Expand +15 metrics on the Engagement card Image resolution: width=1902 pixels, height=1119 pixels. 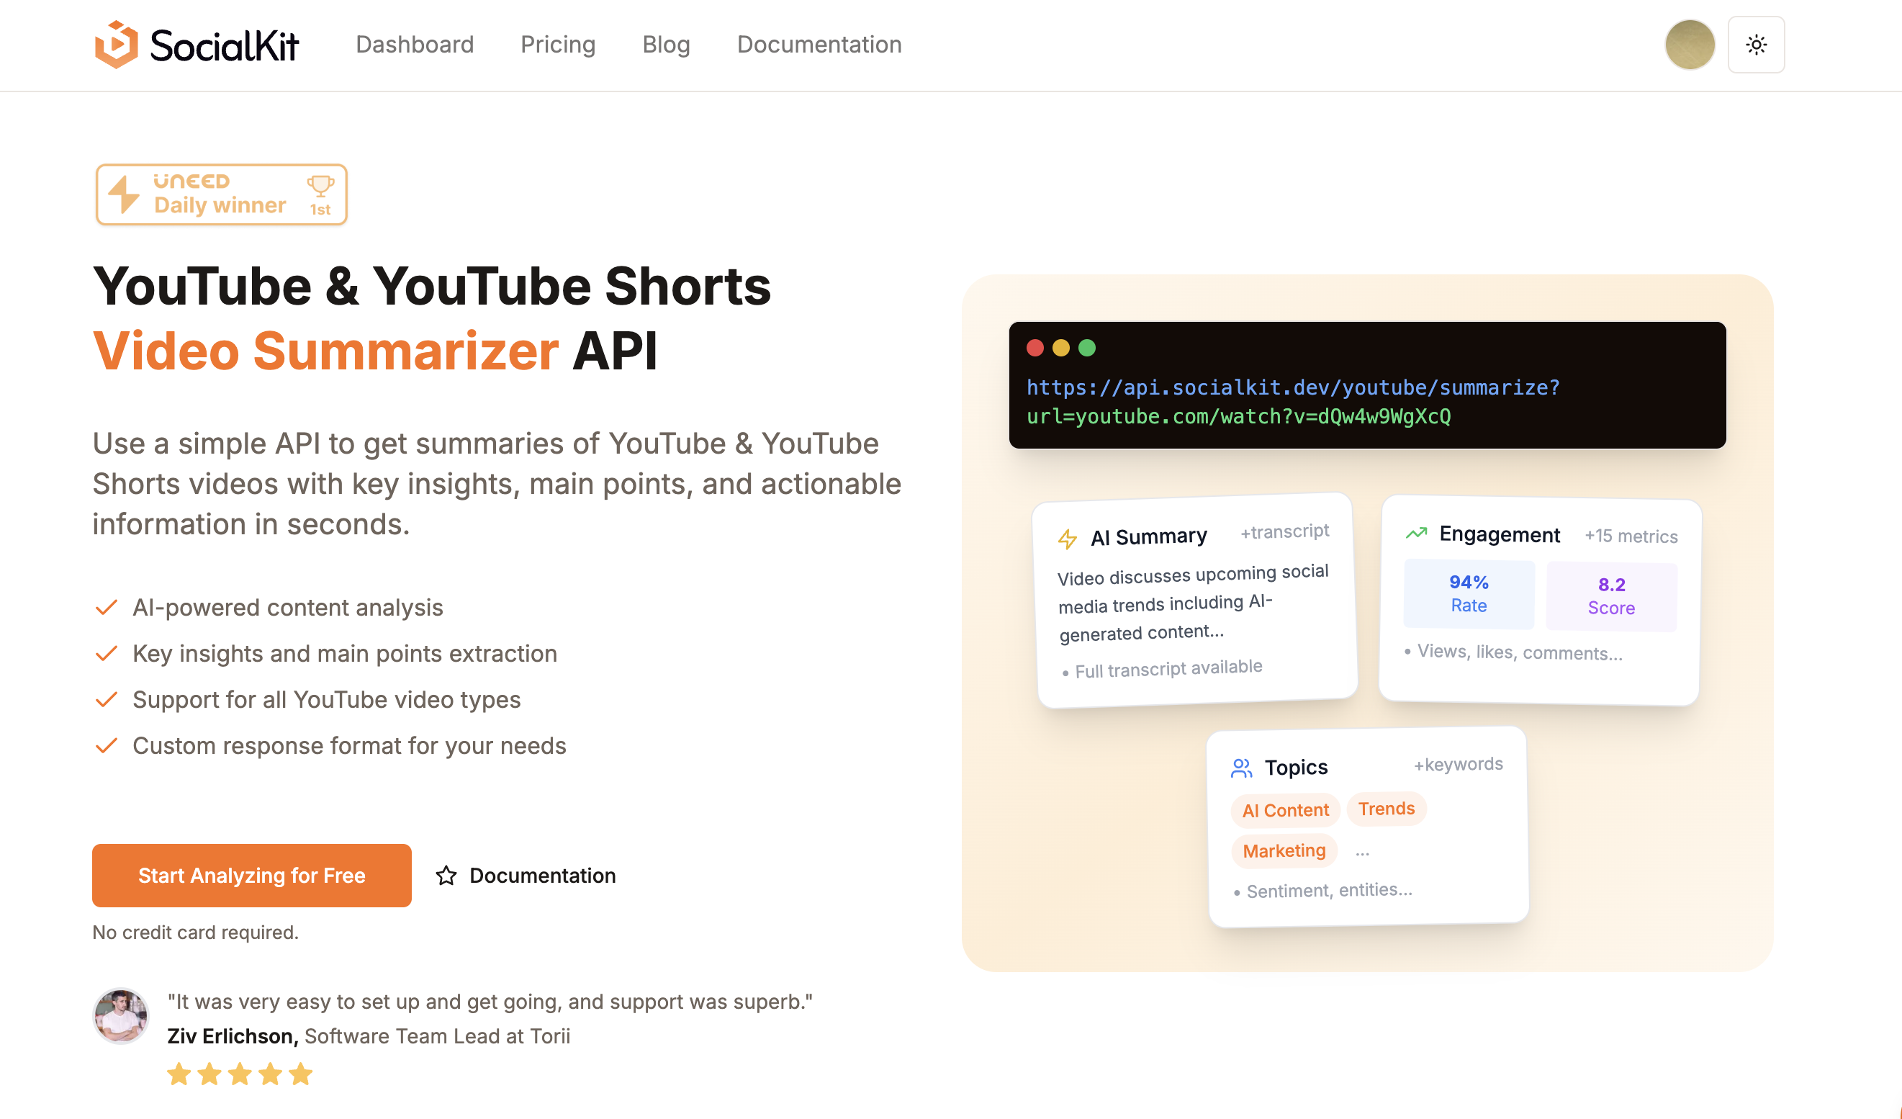[1632, 536]
